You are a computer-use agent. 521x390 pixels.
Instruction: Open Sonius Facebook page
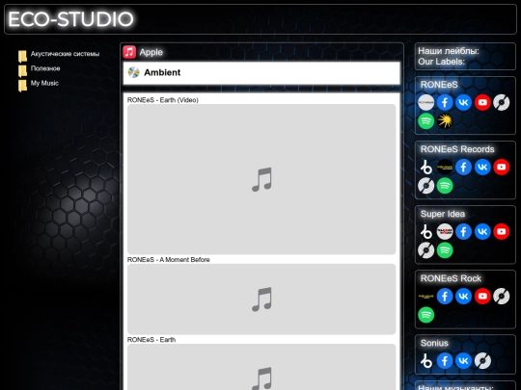pyautogui.click(x=445, y=361)
